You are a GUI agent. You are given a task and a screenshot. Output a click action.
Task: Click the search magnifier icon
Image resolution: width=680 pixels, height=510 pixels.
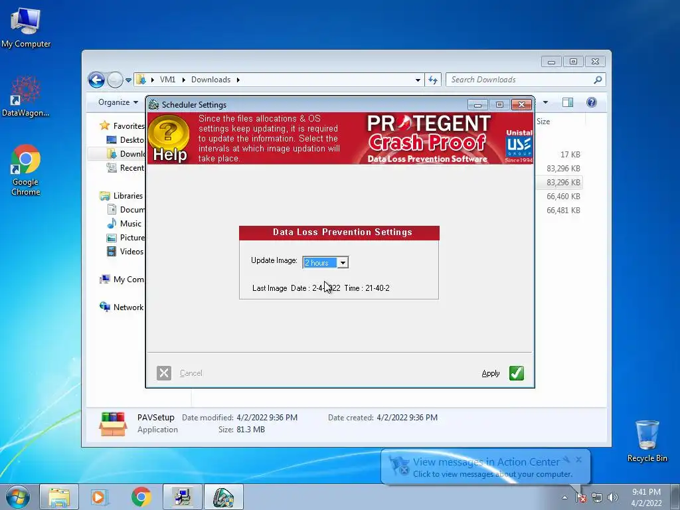pos(598,80)
